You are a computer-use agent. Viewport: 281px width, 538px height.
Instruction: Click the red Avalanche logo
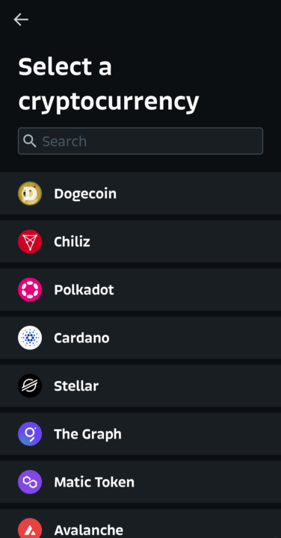30,528
